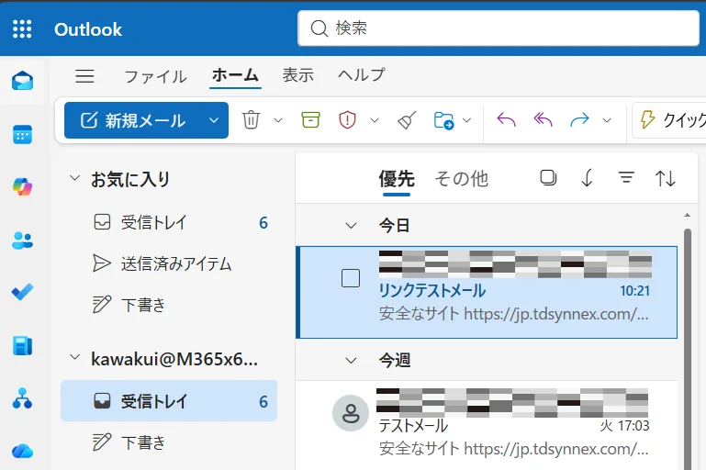Image resolution: width=706 pixels, height=470 pixels.
Task: Toggle the select-all messages icon
Action: click(548, 178)
